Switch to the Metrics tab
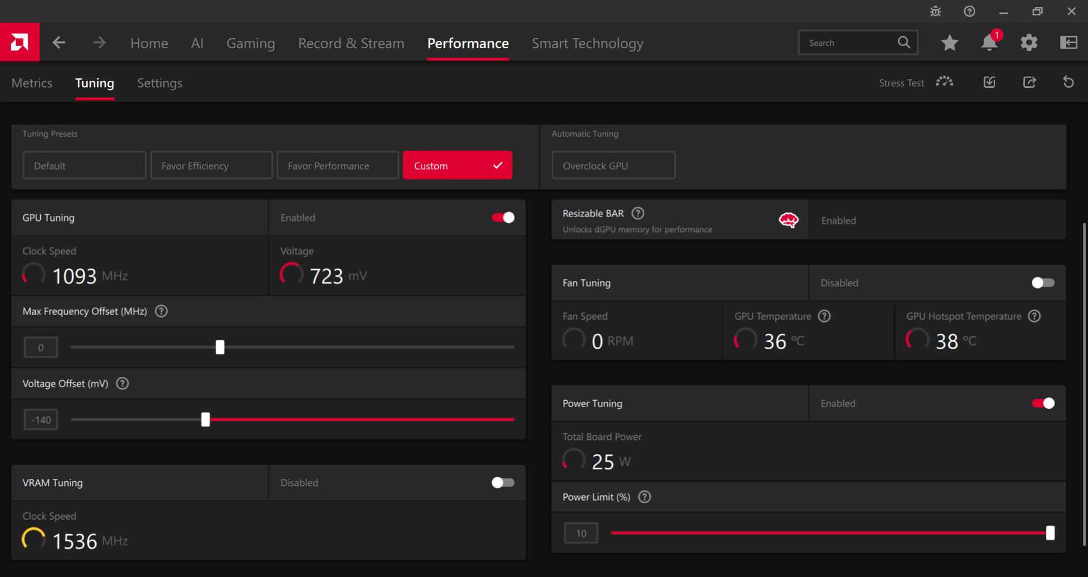This screenshot has width=1088, height=577. point(32,83)
